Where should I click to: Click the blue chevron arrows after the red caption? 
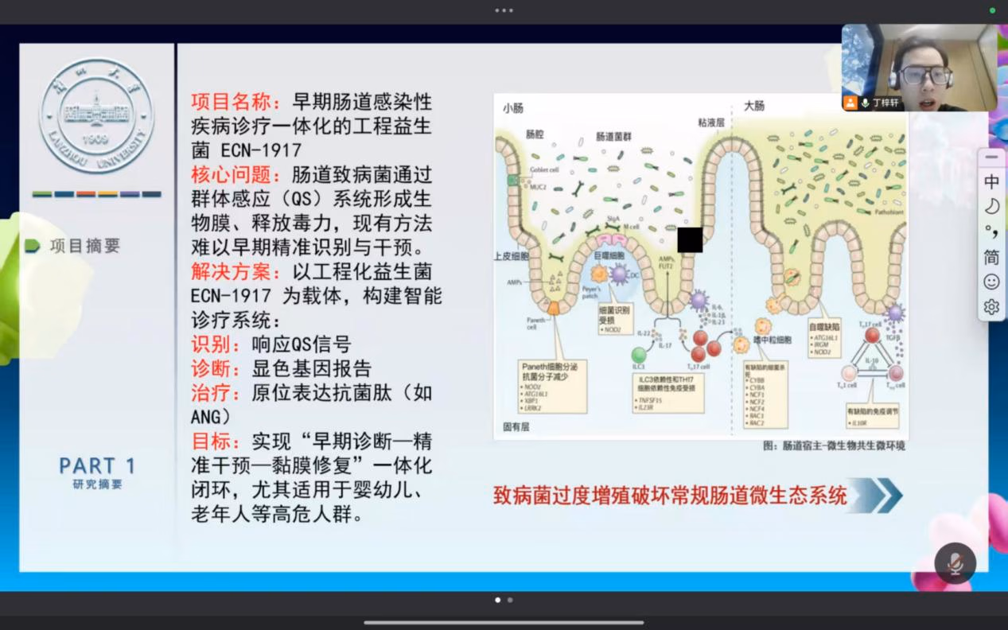pyautogui.click(x=875, y=496)
